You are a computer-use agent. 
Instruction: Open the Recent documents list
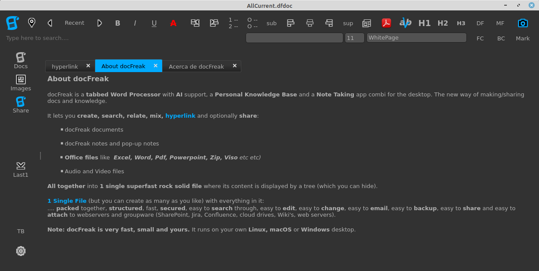pos(74,23)
